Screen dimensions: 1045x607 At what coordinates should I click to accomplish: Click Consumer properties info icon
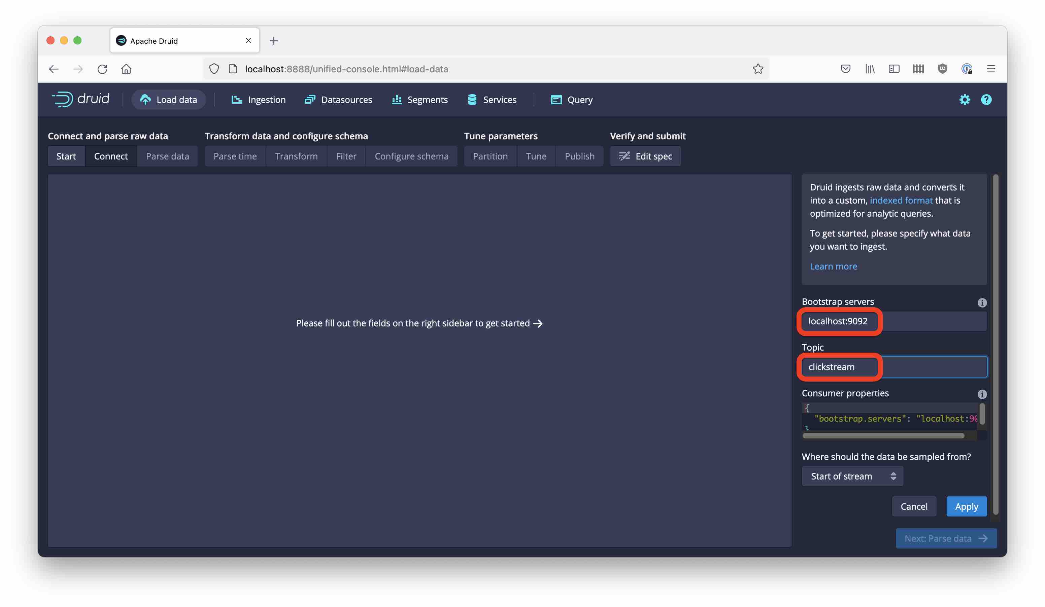[982, 394]
